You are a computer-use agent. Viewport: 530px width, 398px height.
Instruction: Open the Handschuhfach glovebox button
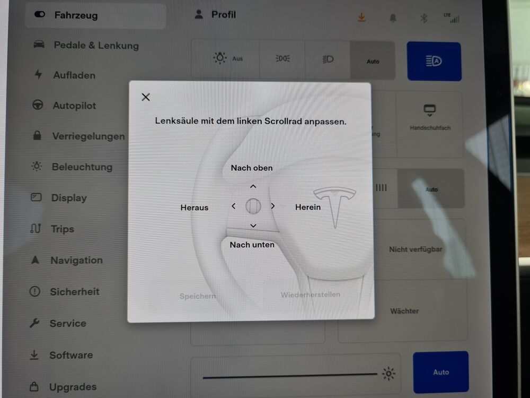tap(429, 119)
